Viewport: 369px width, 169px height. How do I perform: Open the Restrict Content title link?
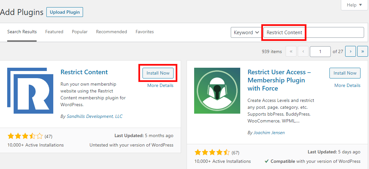(84, 72)
